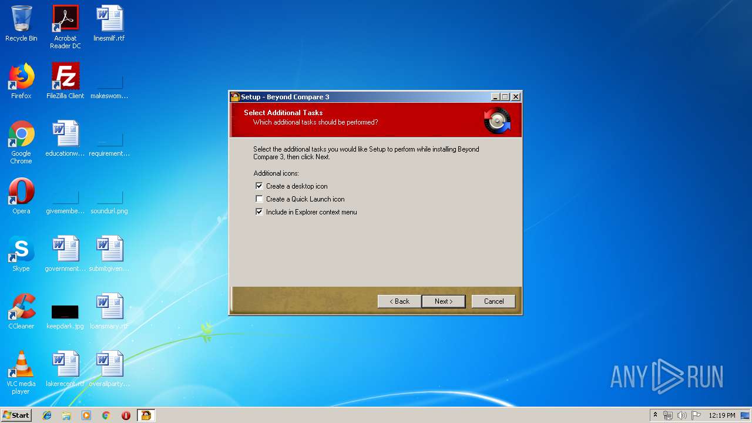The height and width of the screenshot is (423, 752).
Task: Open Acrobat Reader DC shortcut
Action: [x=65, y=27]
